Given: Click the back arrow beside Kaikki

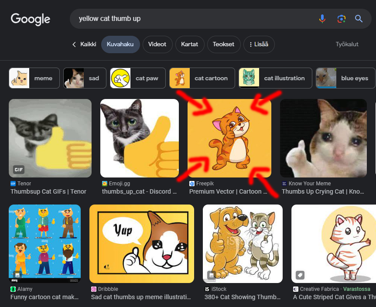Looking at the screenshot, I should 74,44.
